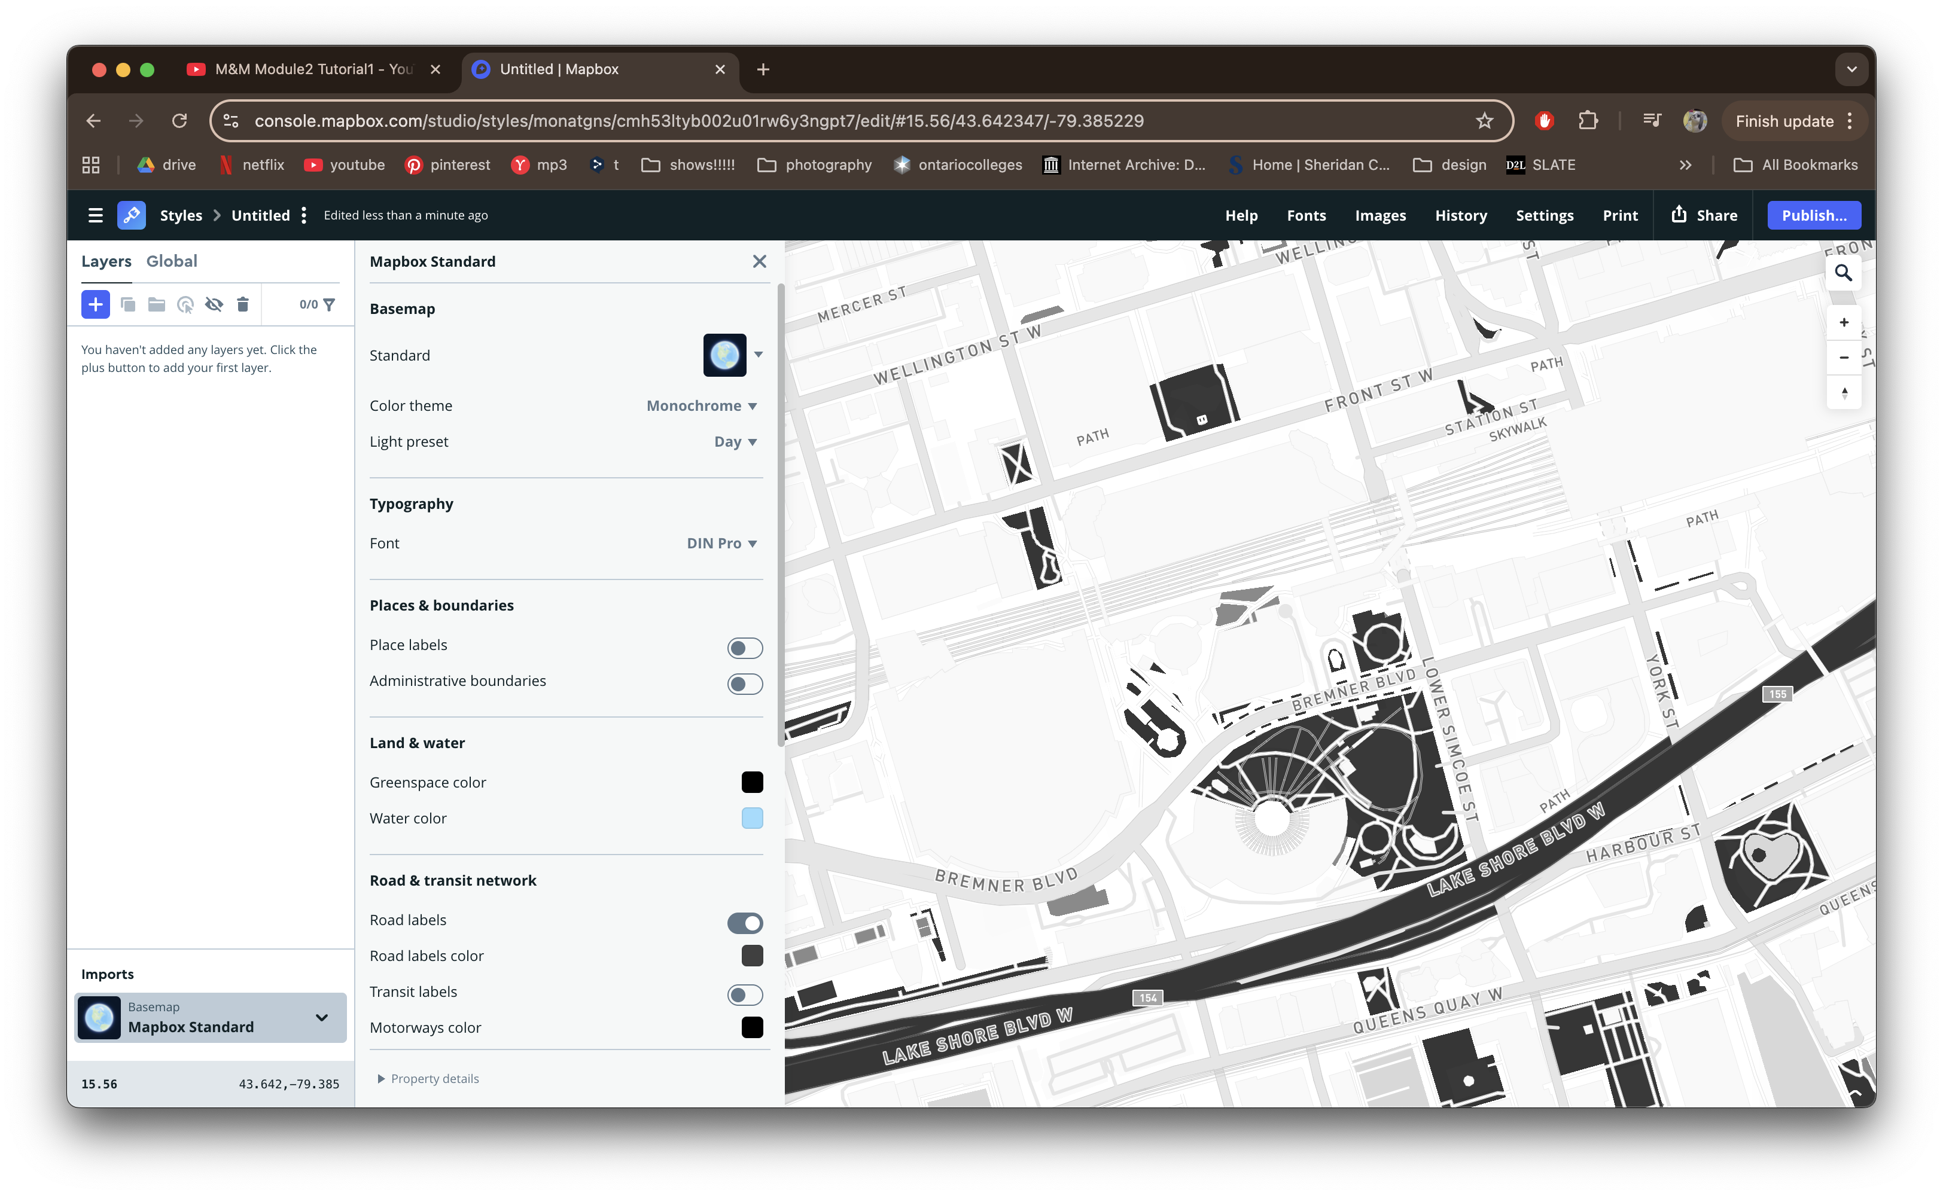Screen dimensions: 1943x1196
Task: Click the add layer plus icon
Action: [x=95, y=304]
